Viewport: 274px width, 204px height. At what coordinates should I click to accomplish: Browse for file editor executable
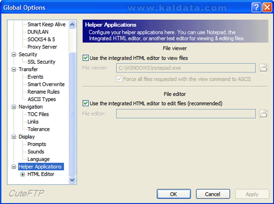(263, 114)
